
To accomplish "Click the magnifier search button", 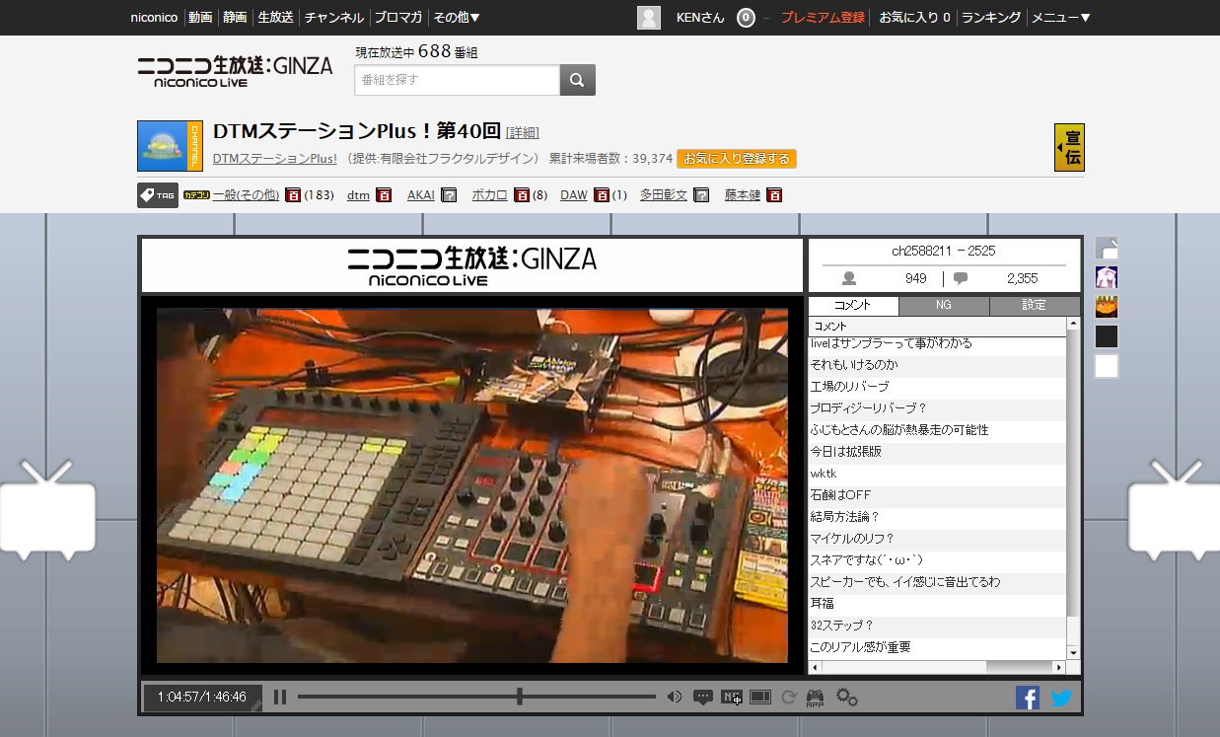I will tap(578, 80).
